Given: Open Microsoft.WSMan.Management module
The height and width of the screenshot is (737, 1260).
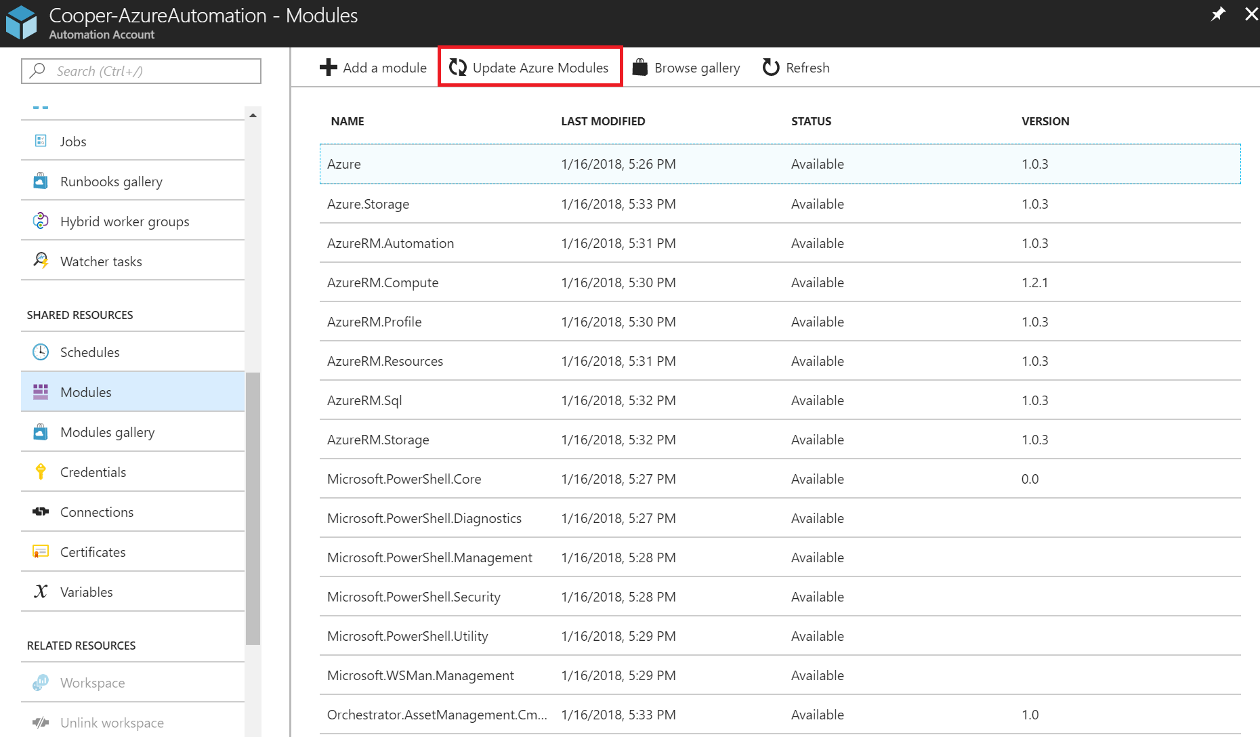Looking at the screenshot, I should tap(780, 675).
